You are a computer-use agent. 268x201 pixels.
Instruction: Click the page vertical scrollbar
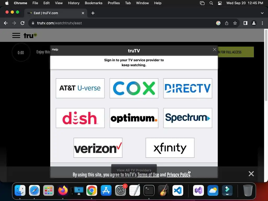(266, 66)
